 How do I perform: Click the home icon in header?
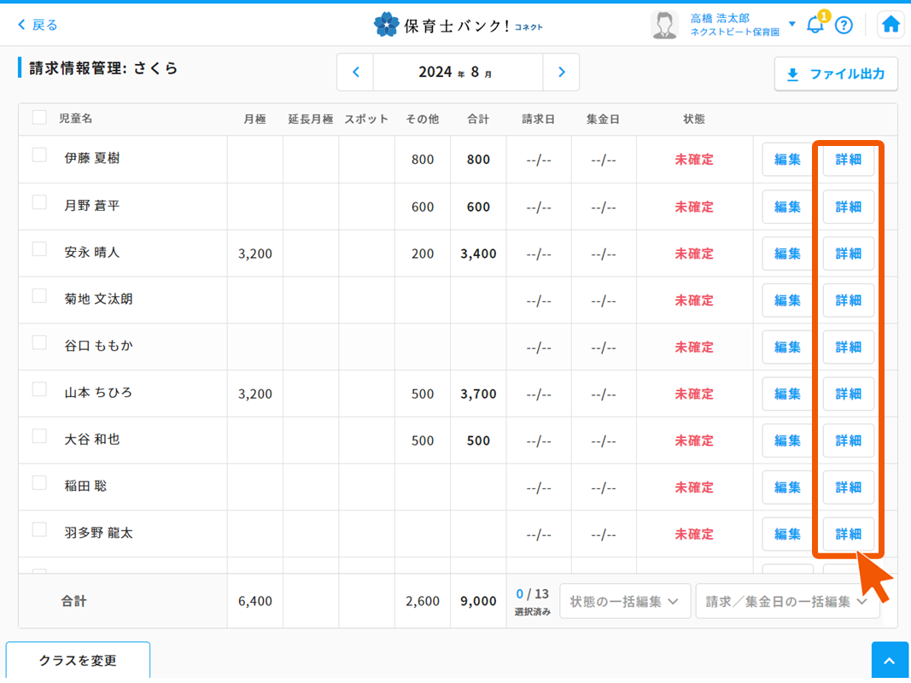click(891, 25)
